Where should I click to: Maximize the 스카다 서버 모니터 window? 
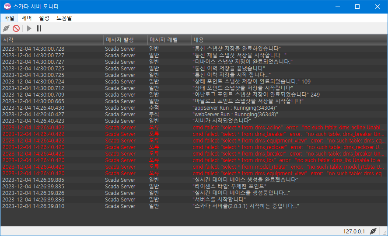coord(357,7)
